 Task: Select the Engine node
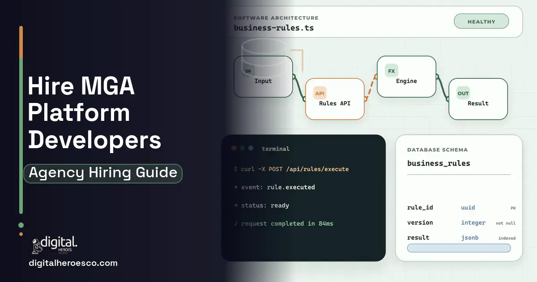[x=406, y=77]
